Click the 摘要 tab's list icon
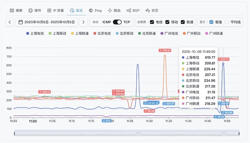250x143 pixels. (x=12, y=11)
